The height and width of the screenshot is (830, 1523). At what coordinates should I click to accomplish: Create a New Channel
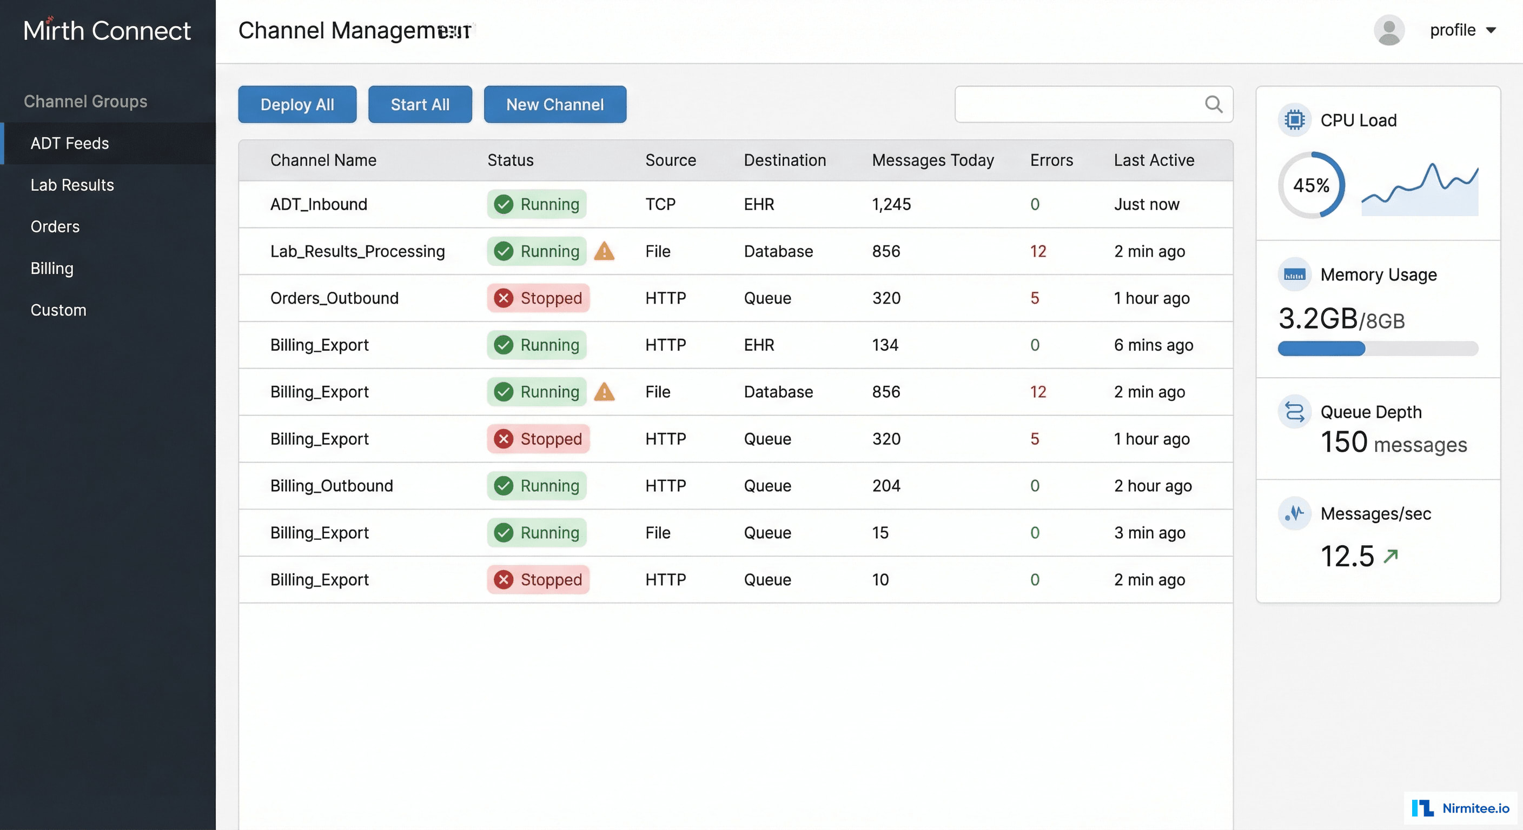click(x=554, y=104)
